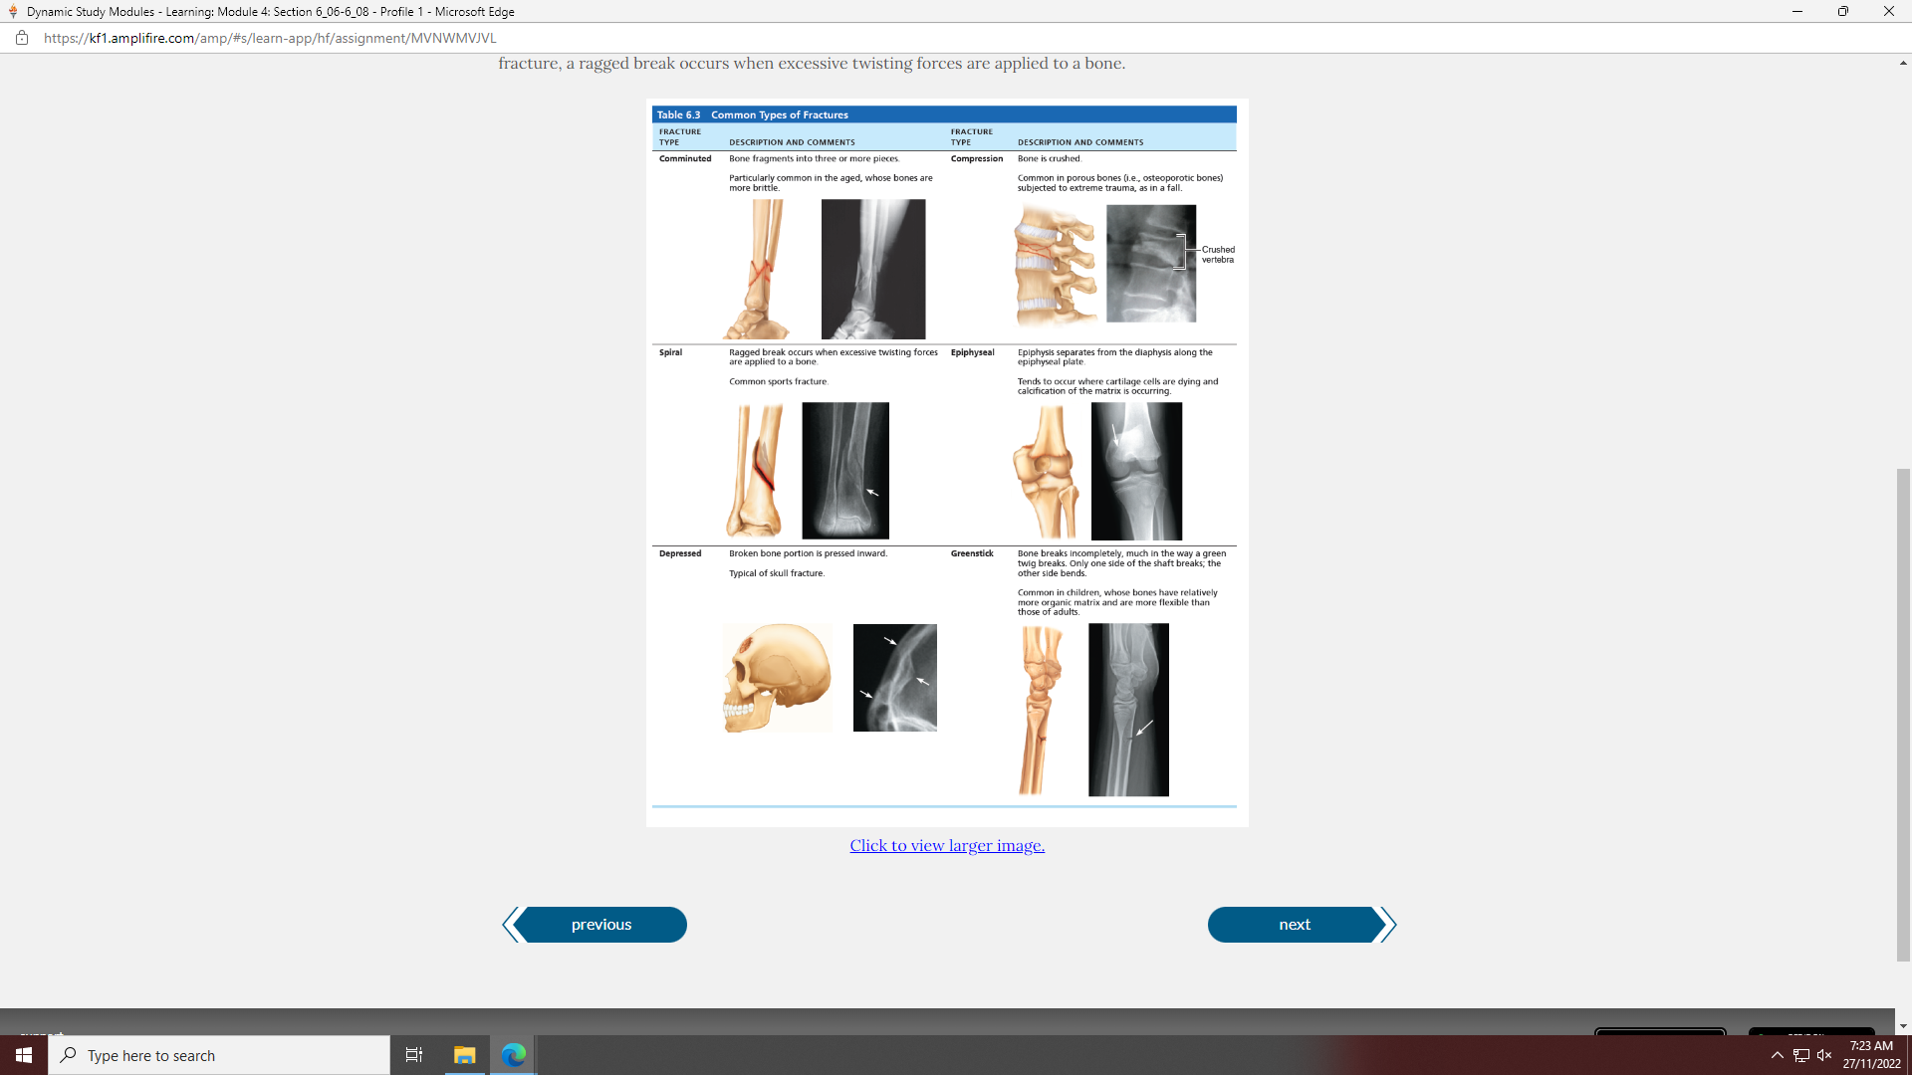1912x1075 pixels.
Task: Open Windows Start menu
Action: click(24, 1055)
